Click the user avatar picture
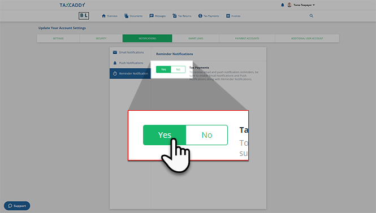This screenshot has width=376, height=213. pyautogui.click(x=289, y=5)
